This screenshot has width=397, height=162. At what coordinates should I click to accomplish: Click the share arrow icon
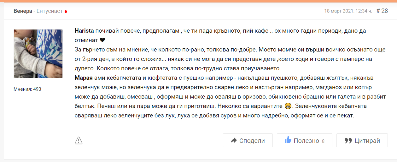(x=234, y=141)
